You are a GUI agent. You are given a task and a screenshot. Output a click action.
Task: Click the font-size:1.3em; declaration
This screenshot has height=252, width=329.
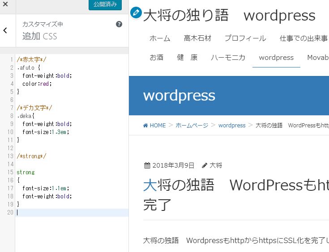coord(46,132)
